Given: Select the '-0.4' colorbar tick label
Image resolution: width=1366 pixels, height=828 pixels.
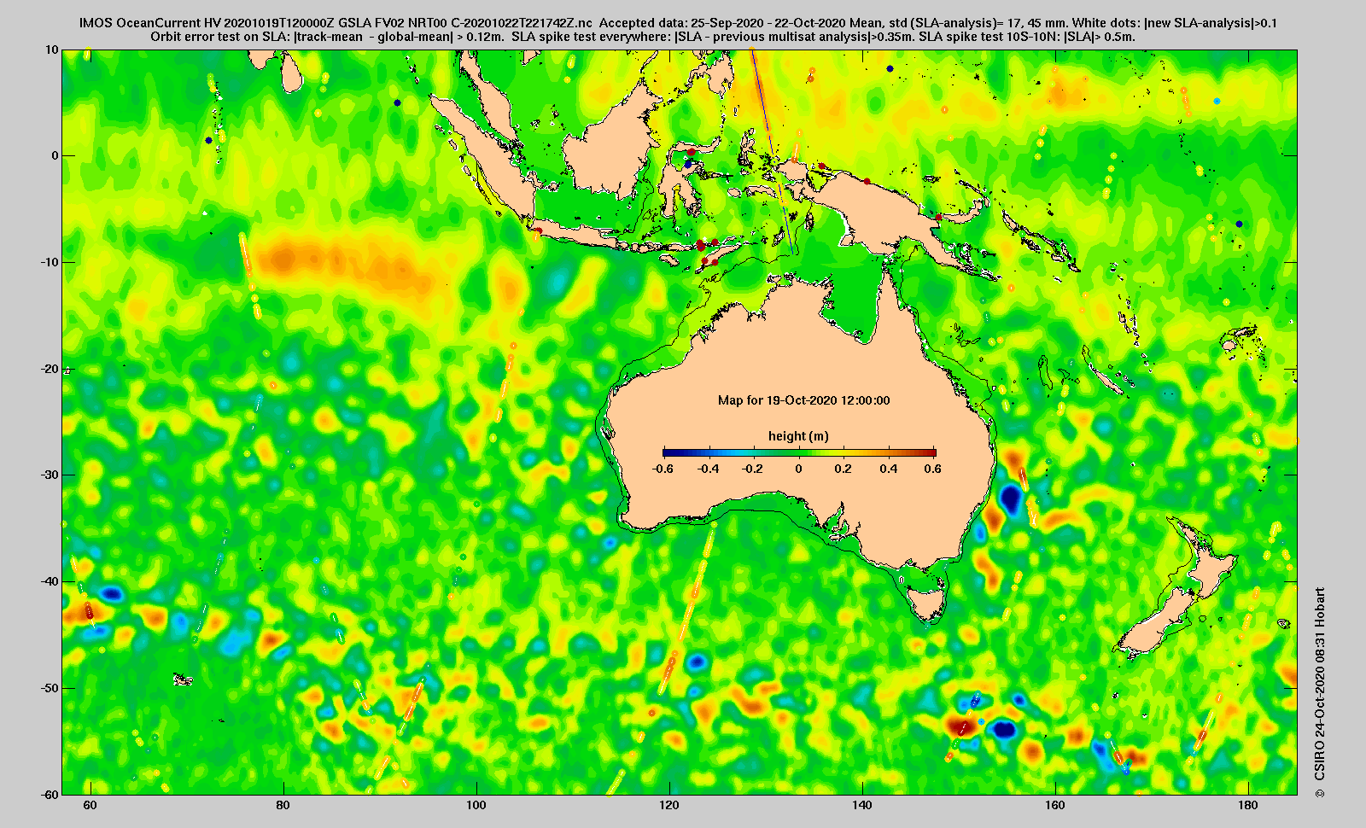Looking at the screenshot, I should pos(709,469).
